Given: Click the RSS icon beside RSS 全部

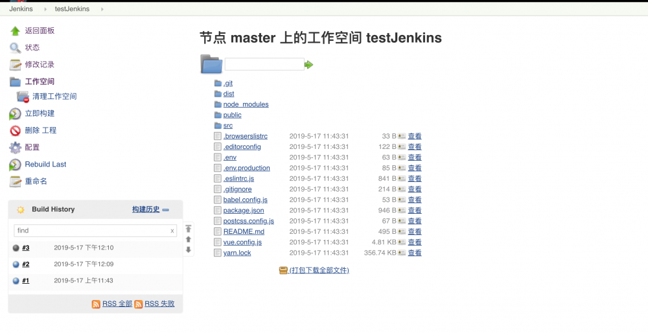Looking at the screenshot, I should coord(96,304).
